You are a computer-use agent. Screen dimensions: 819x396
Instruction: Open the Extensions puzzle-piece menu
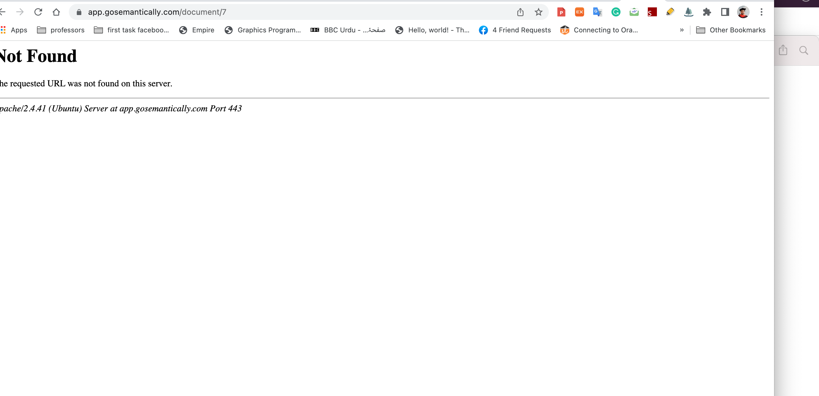click(x=707, y=12)
